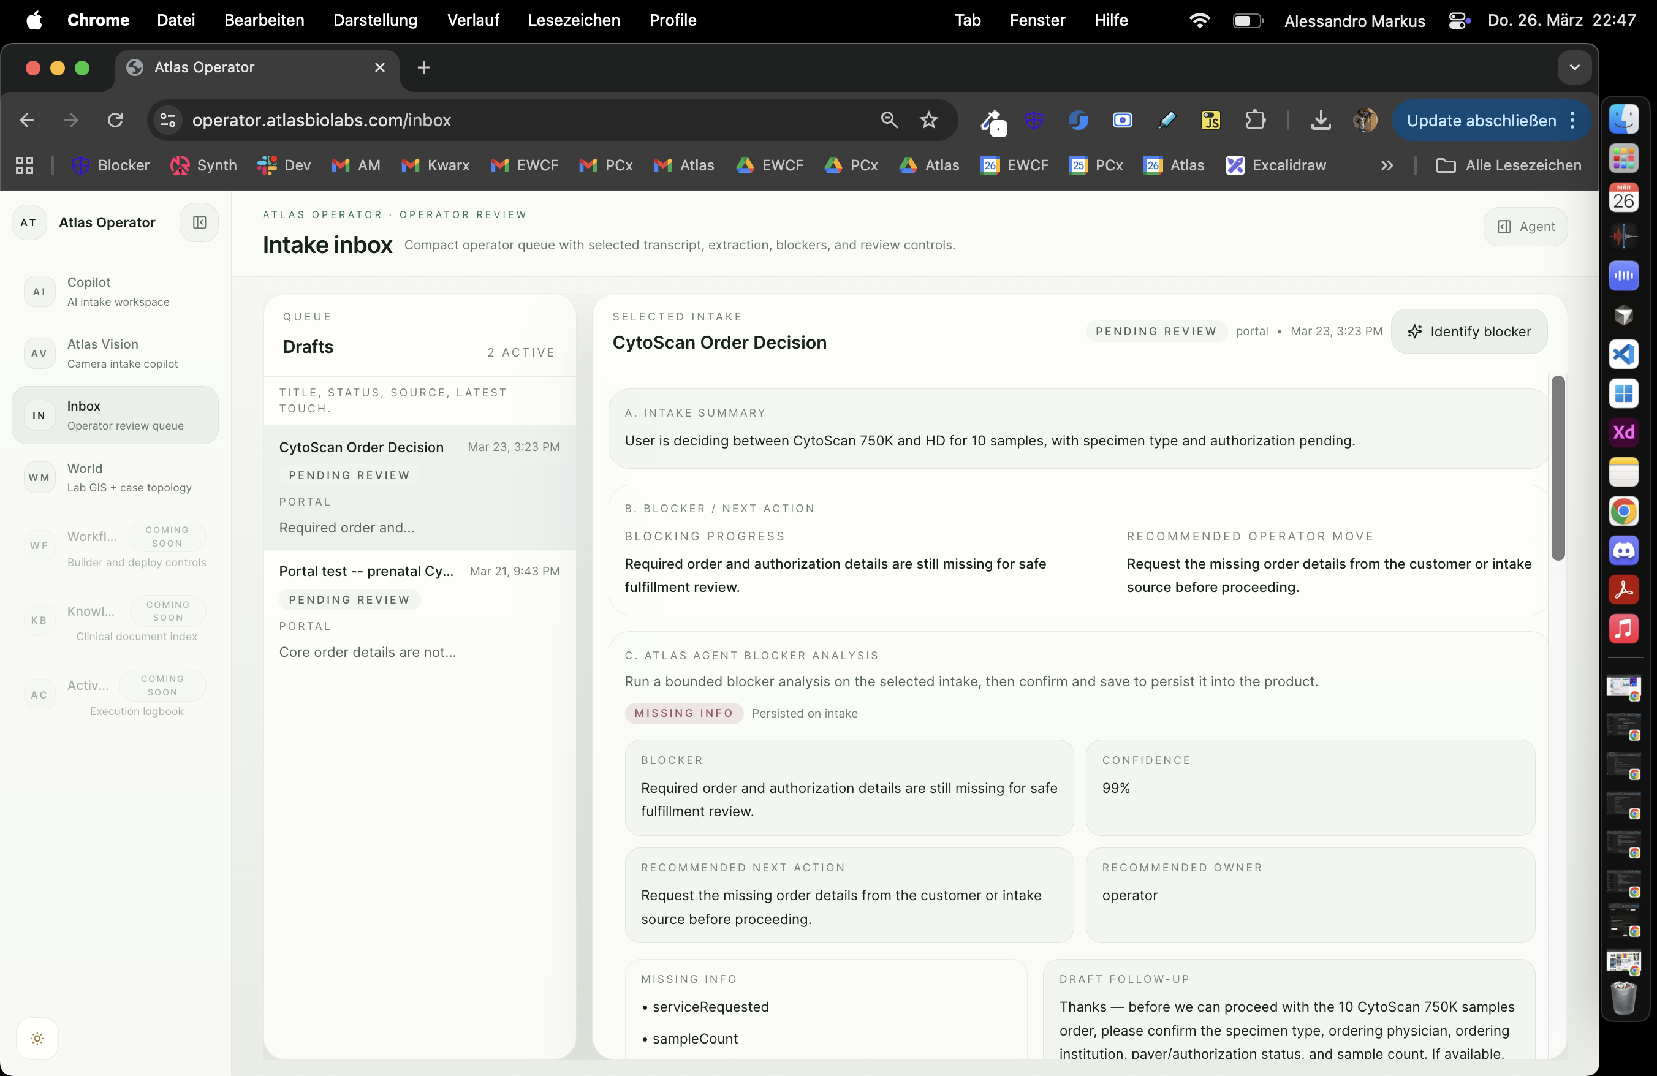Toggle light/dark theme sun icon
1657x1076 pixels.
[37, 1039]
